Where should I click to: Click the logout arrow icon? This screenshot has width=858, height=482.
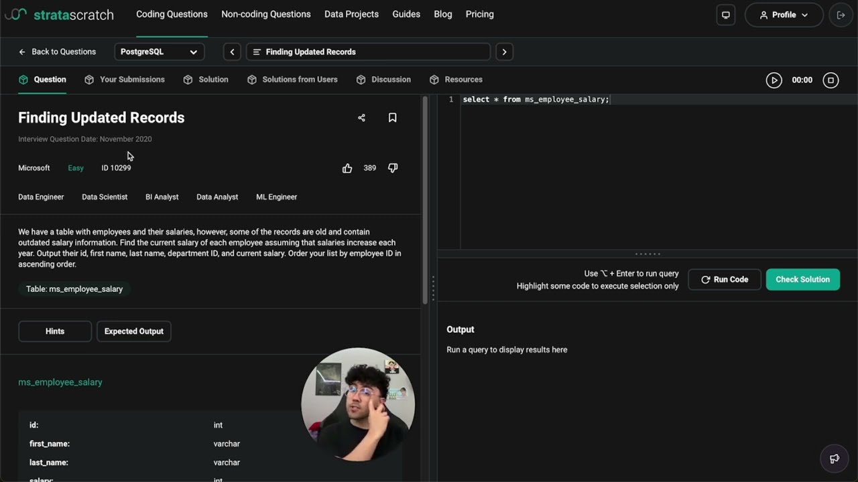841,15
